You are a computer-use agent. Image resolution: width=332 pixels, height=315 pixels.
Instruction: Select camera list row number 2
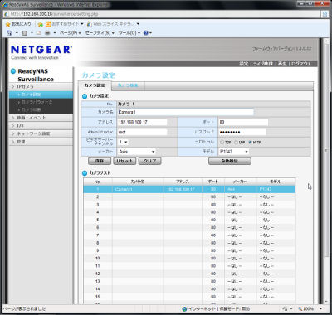coord(189,196)
